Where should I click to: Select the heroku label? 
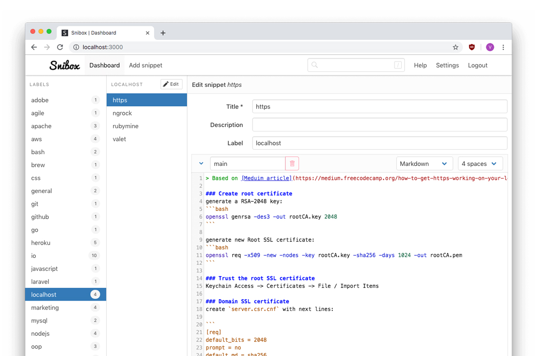click(65, 243)
